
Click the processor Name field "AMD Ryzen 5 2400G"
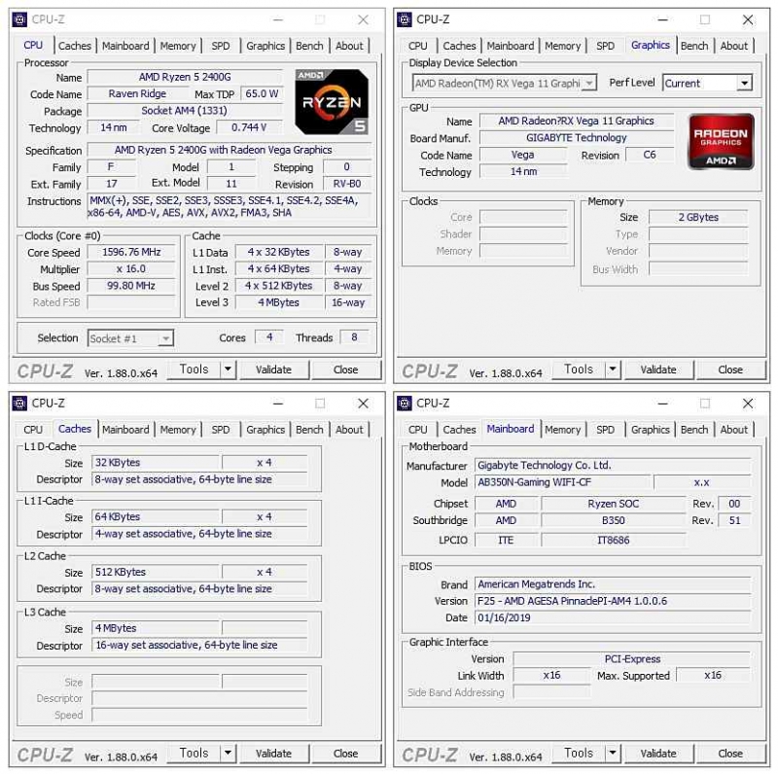185,77
